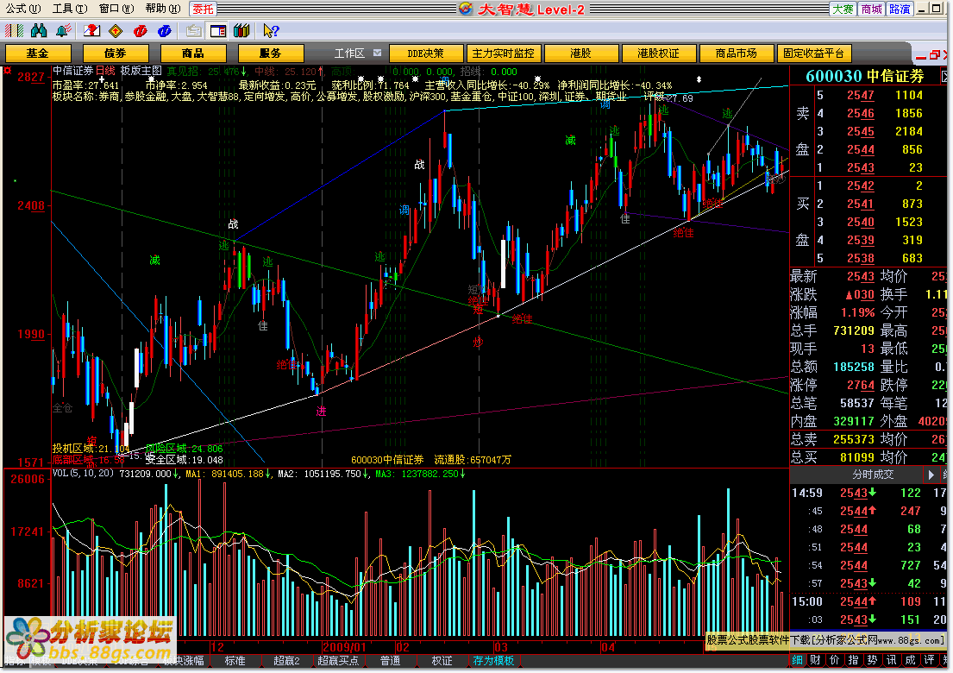Screen dimensions: 953x673
Task: Open the books library icon
Action: (x=241, y=30)
